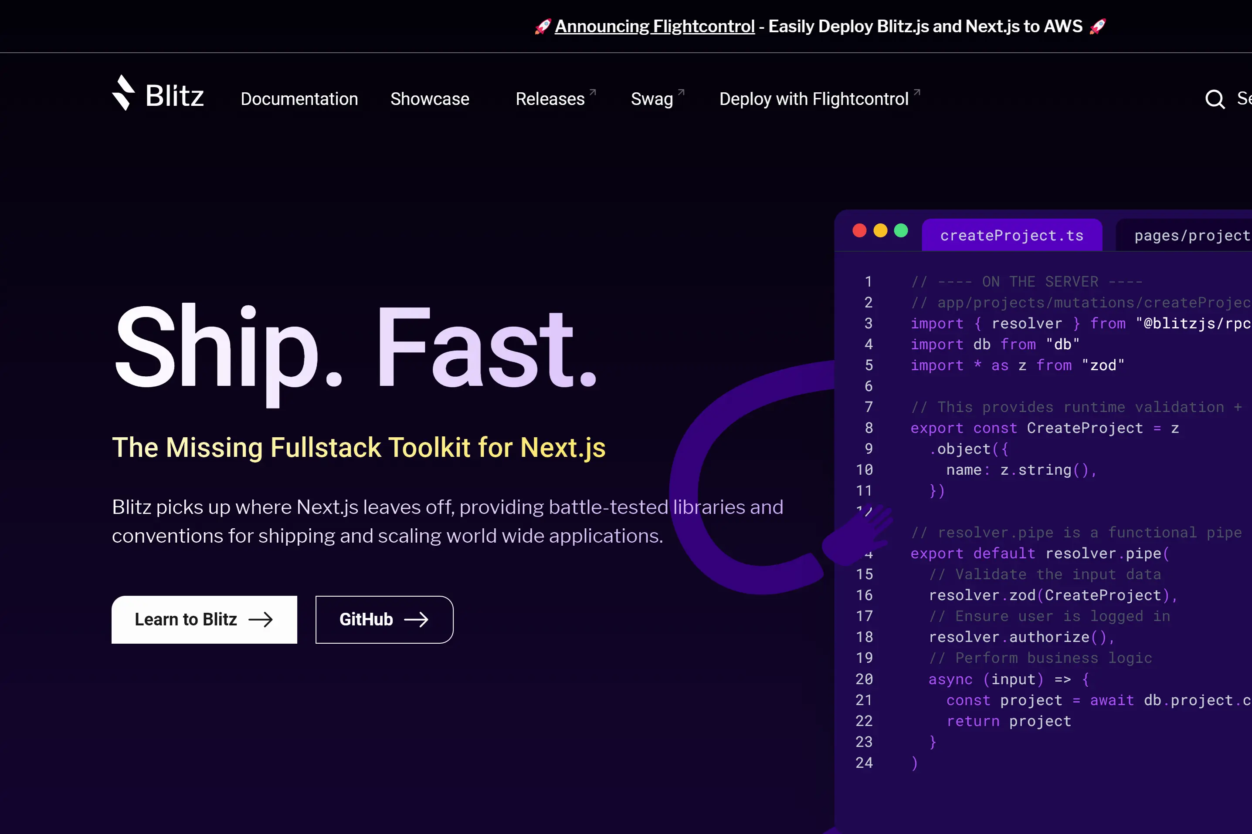
Task: Click the Blitz wordmark text
Action: [x=174, y=96]
